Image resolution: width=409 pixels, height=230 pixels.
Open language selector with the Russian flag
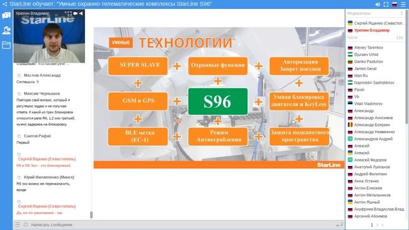pos(394,4)
